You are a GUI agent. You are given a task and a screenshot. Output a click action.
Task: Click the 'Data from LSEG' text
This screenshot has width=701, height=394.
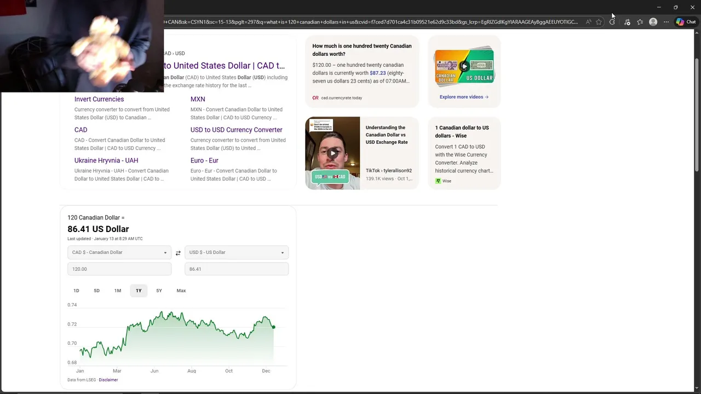(x=82, y=380)
